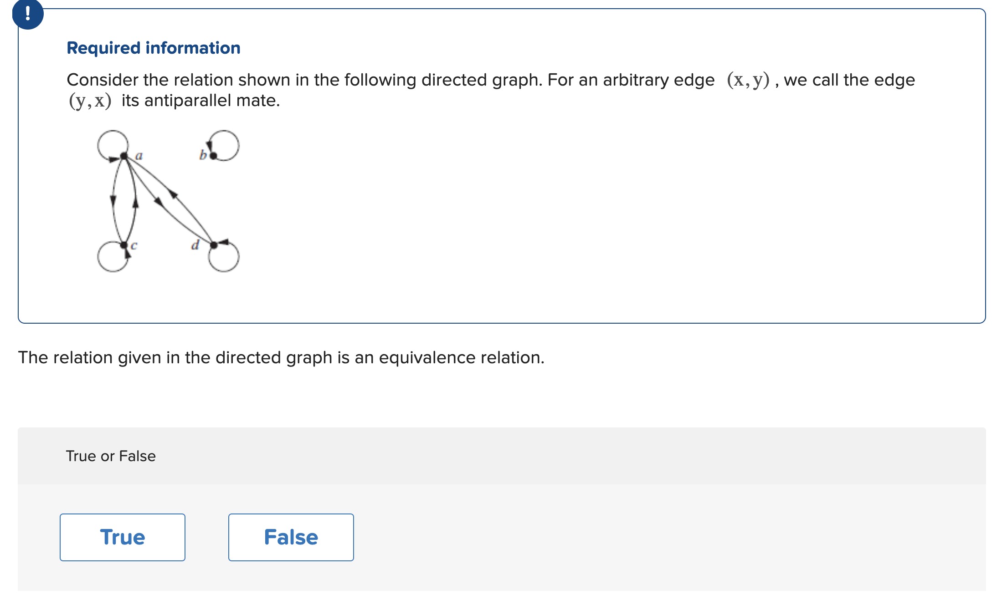Click the equivalence relation statement text
The image size is (1007, 610).
pyautogui.click(x=281, y=358)
